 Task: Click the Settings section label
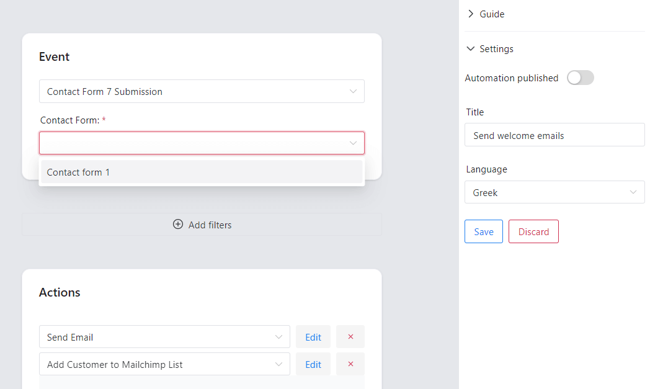496,49
